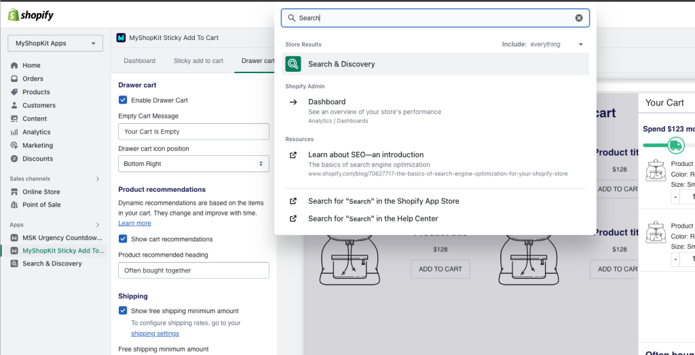This screenshot has height=355, width=695.
Task: Click the Analytics bar chart icon
Action: click(x=14, y=132)
